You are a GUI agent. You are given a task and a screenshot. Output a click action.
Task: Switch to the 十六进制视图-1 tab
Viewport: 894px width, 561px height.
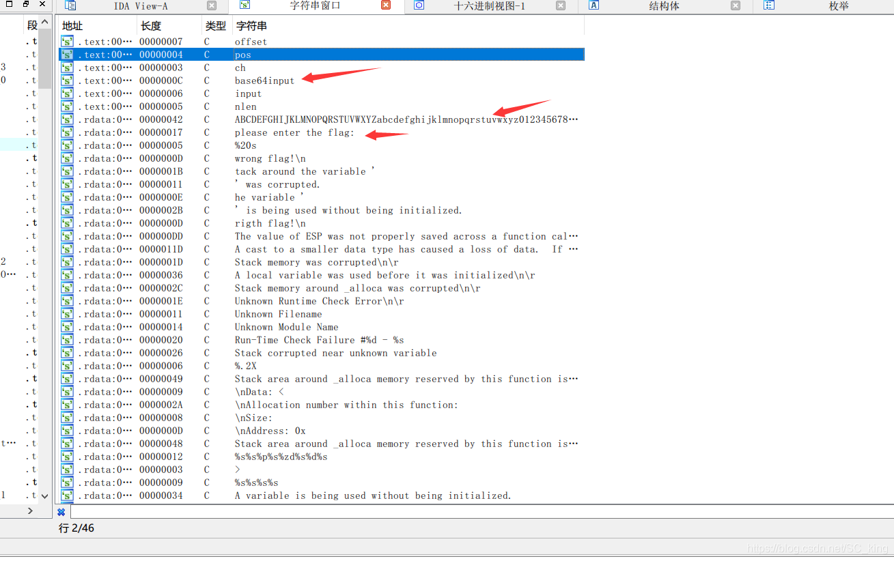click(x=490, y=6)
